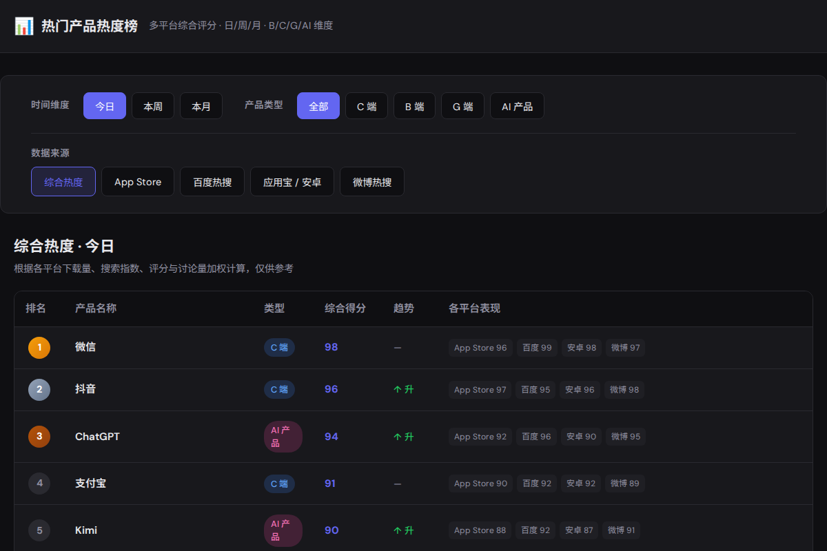Click the C端 type badge beside 微信
This screenshot has width=827, height=551.
click(x=279, y=347)
